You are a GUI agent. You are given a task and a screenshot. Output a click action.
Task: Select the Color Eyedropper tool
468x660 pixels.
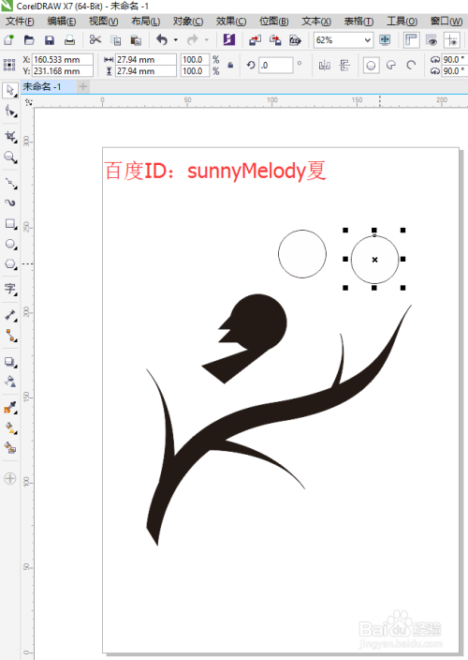10,407
